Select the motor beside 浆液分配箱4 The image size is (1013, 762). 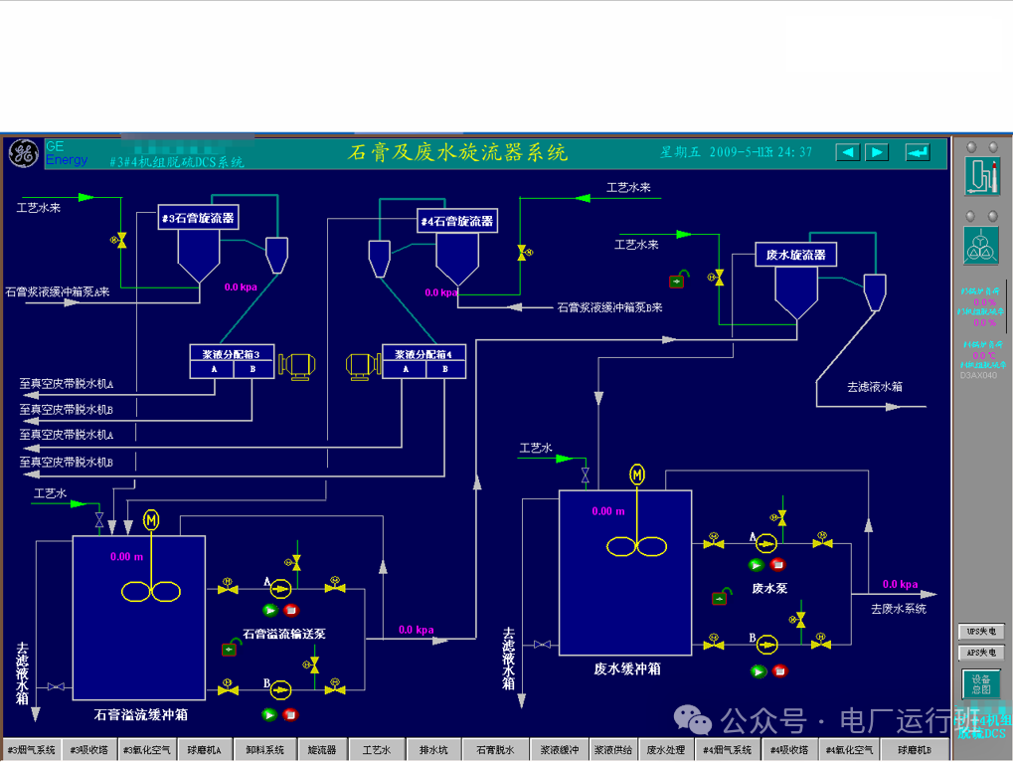[363, 366]
